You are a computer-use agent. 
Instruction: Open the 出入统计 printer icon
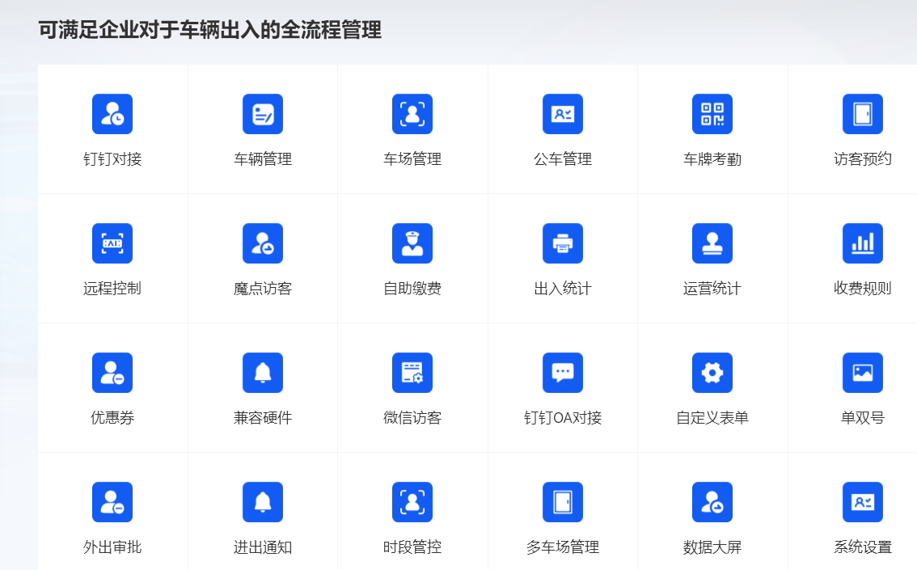[563, 243]
